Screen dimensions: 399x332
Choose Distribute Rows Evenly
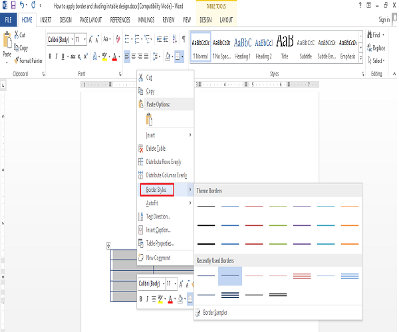pos(165,162)
